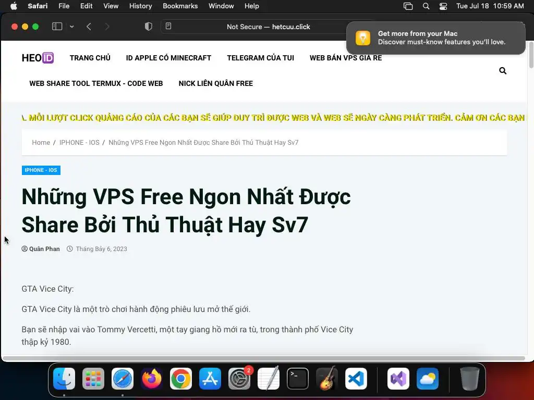
Task: Open NICK LIÊN QUÂN FREE nav link
Action: (x=215, y=83)
